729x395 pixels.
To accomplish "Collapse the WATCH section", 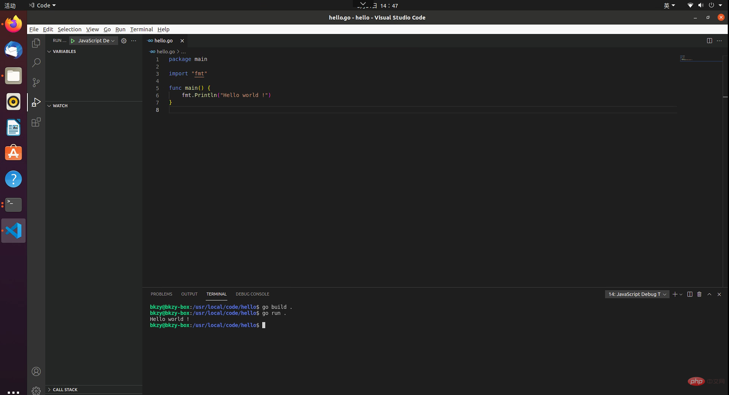I will click(x=60, y=106).
